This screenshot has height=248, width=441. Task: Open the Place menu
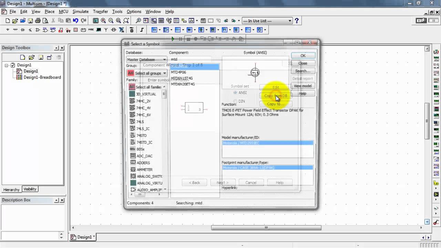50,11
